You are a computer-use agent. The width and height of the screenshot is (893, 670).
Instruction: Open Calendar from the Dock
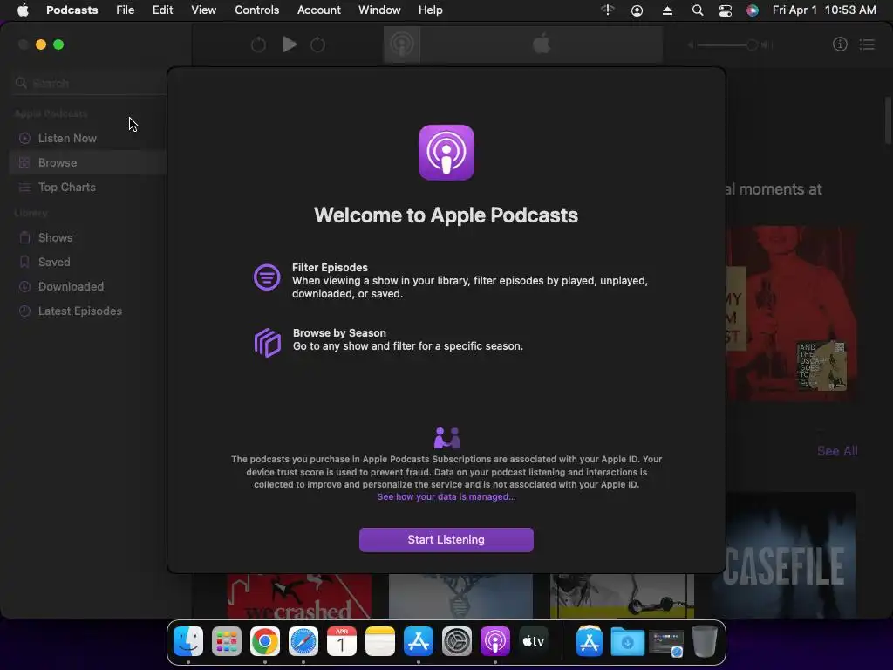click(342, 641)
